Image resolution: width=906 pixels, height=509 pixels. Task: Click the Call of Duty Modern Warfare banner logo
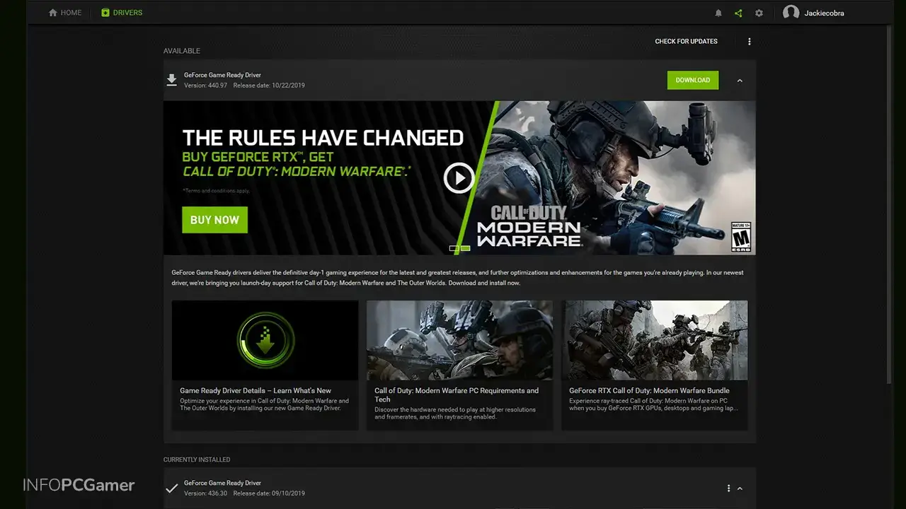coord(529,226)
